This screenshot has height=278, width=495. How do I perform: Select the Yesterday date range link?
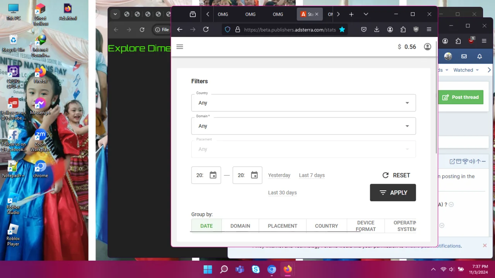(x=279, y=175)
